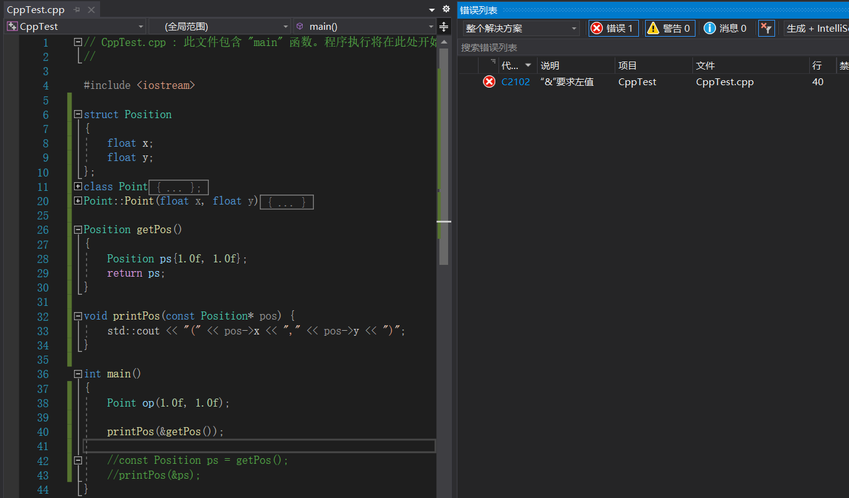The image size is (849, 498).
Task: Click the search error list field
Action: (622, 47)
